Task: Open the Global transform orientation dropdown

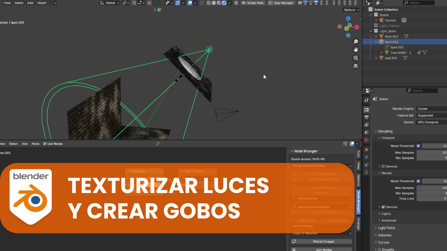Action: point(110,3)
